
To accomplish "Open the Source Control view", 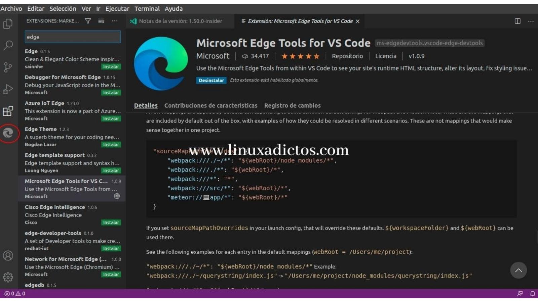I will [8, 67].
